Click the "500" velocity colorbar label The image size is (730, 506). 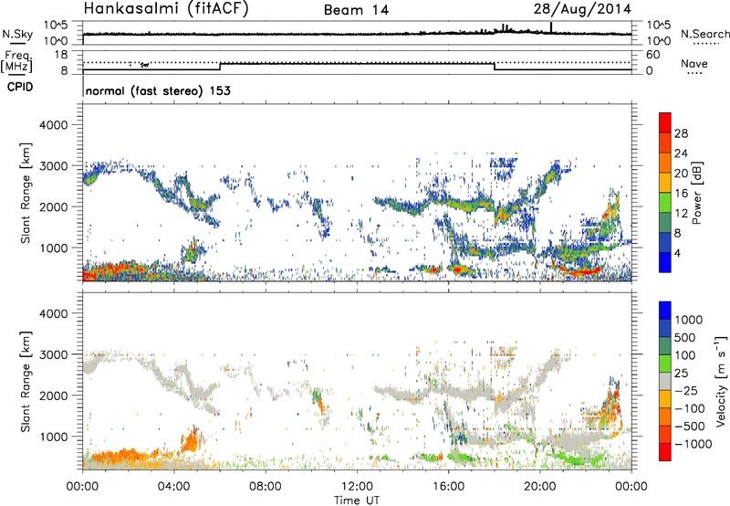click(x=685, y=338)
